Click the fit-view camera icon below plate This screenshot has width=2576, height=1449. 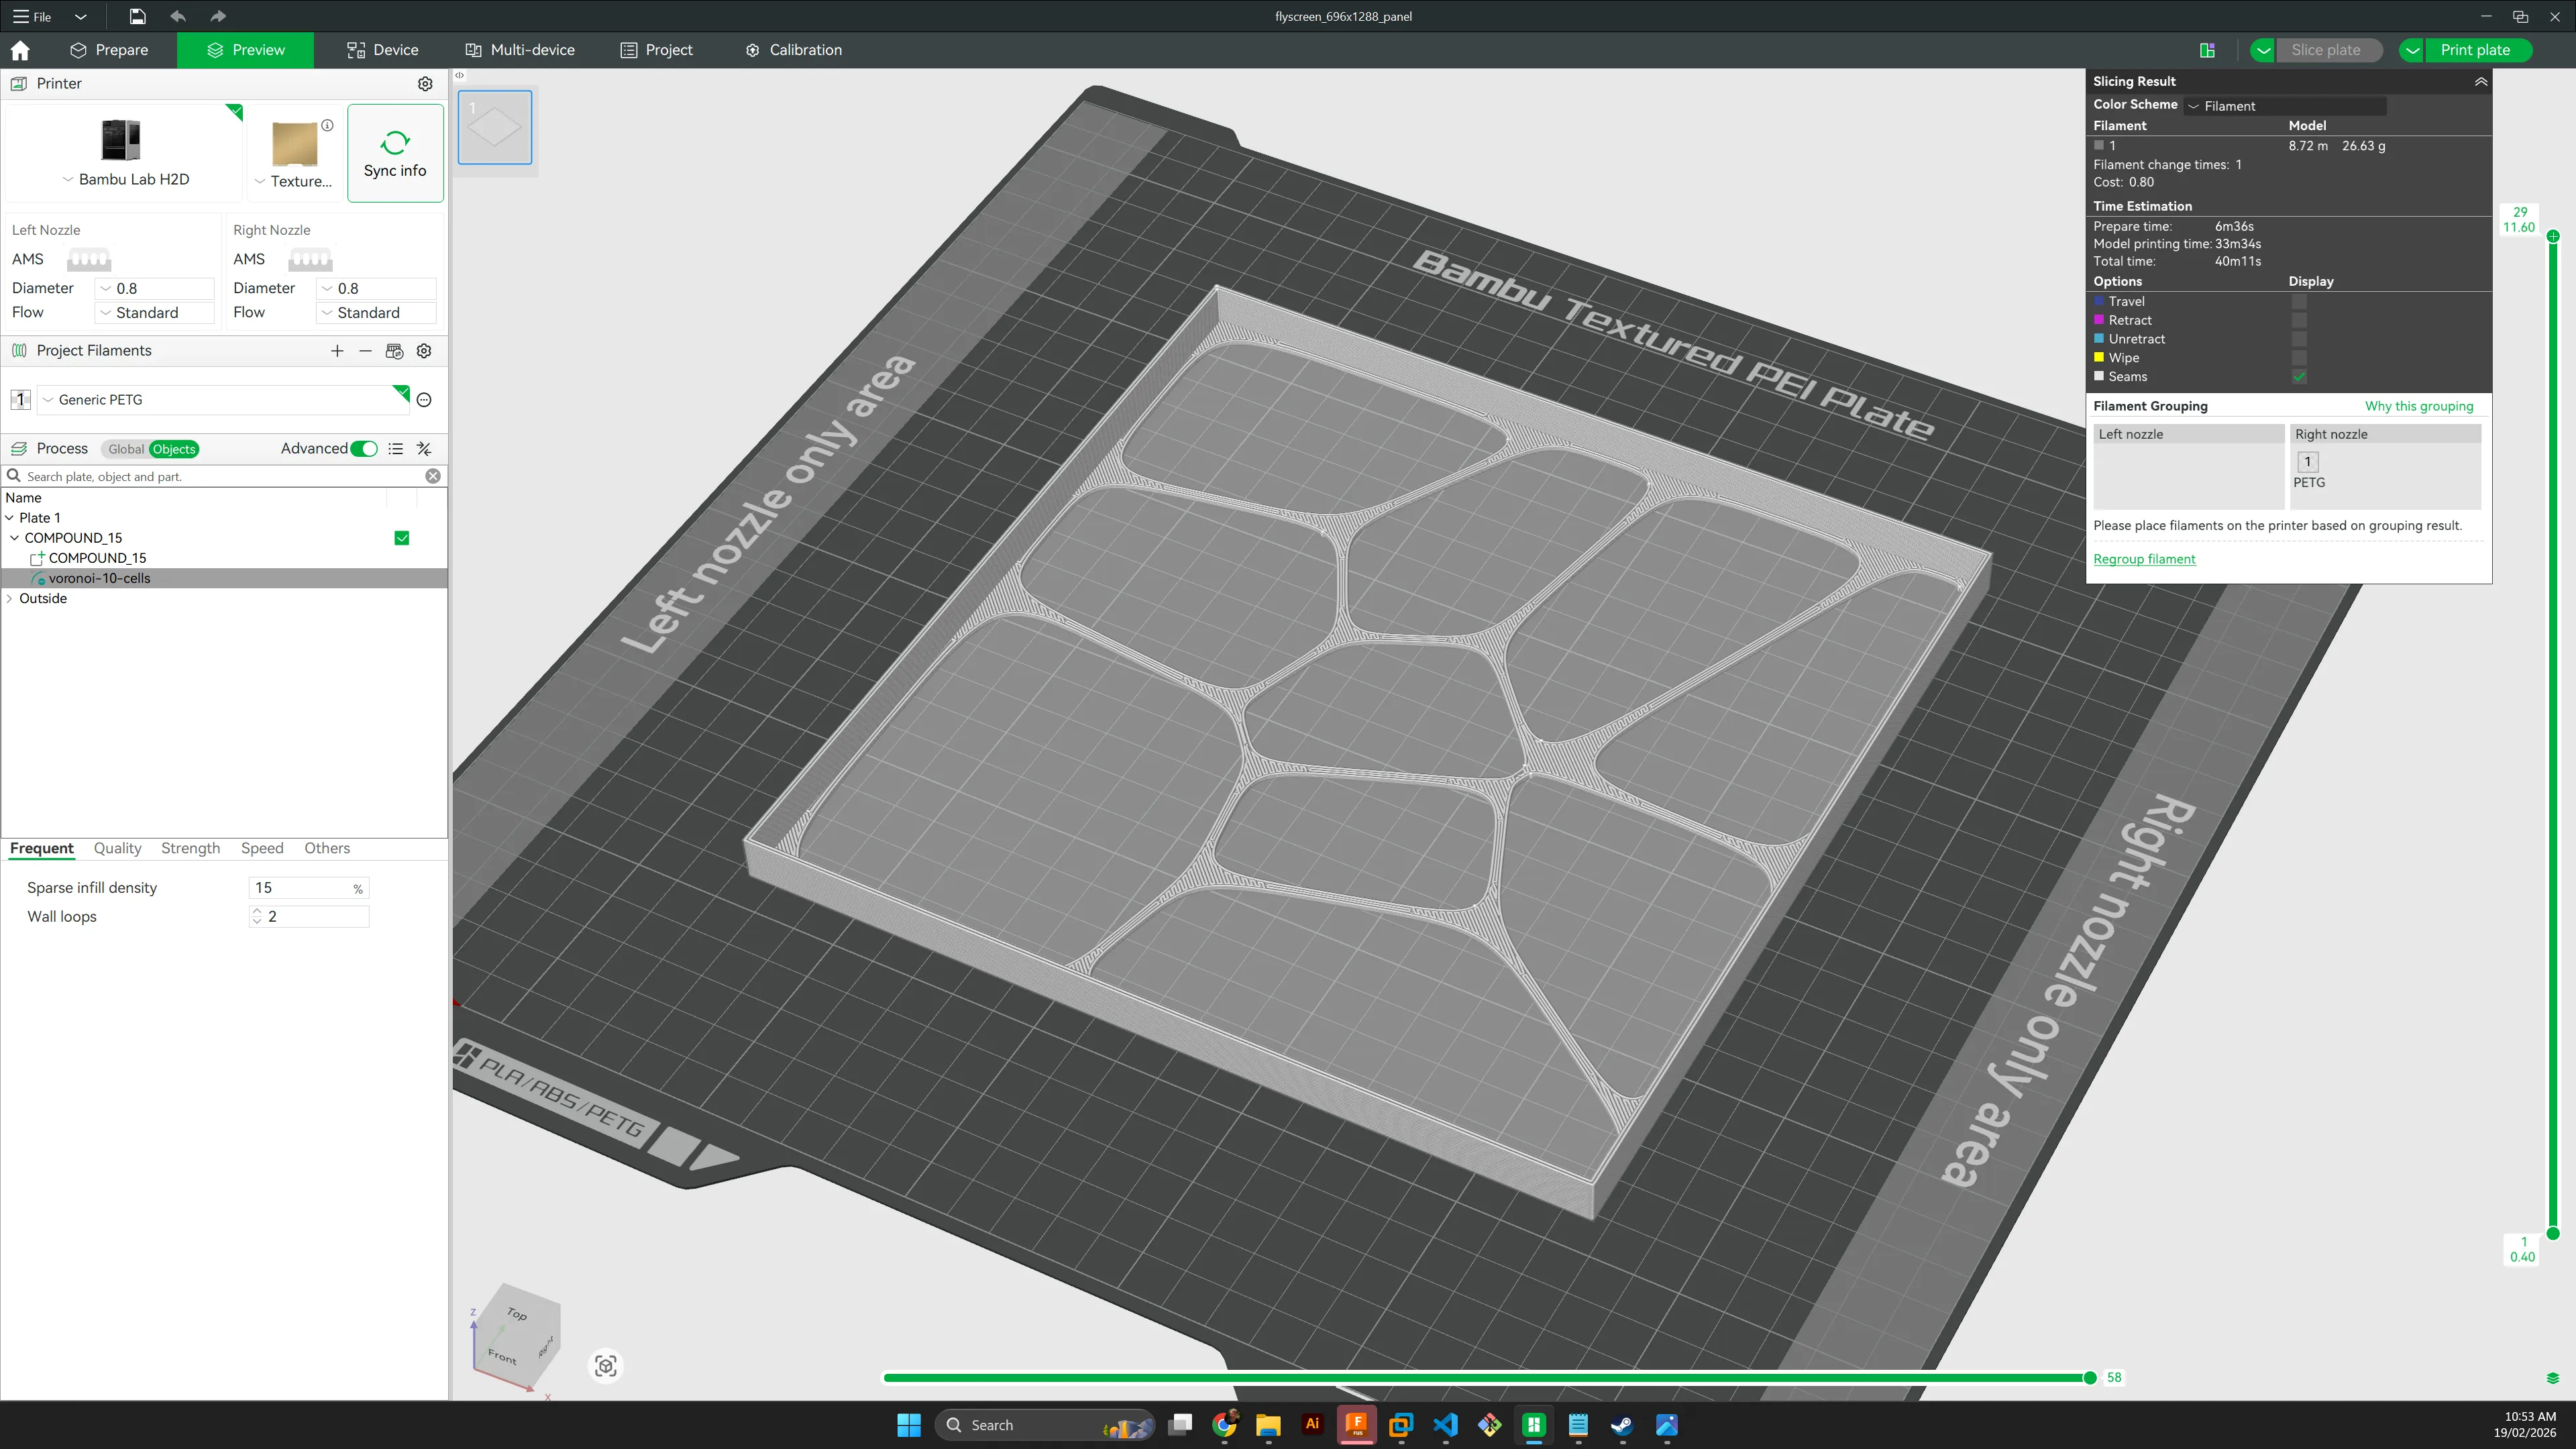[605, 1366]
